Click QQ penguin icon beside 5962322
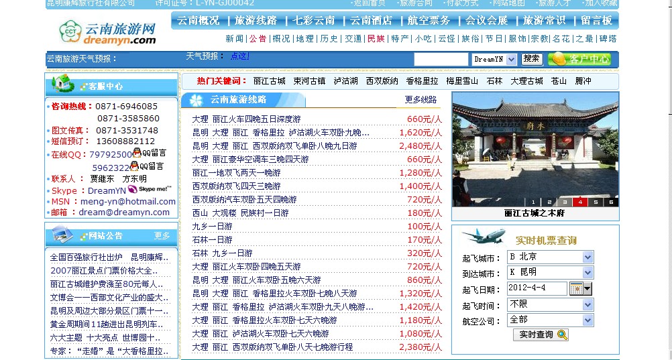 click(134, 166)
